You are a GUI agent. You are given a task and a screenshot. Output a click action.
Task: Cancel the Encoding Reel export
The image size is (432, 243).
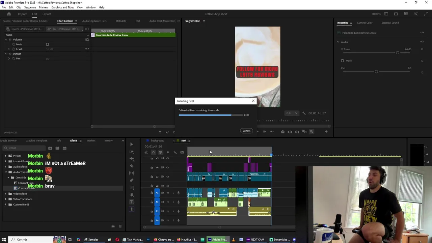(246, 131)
